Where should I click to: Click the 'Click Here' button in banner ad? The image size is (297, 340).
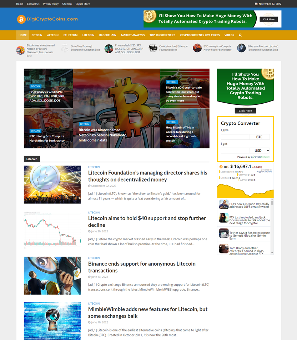tap(269, 19)
